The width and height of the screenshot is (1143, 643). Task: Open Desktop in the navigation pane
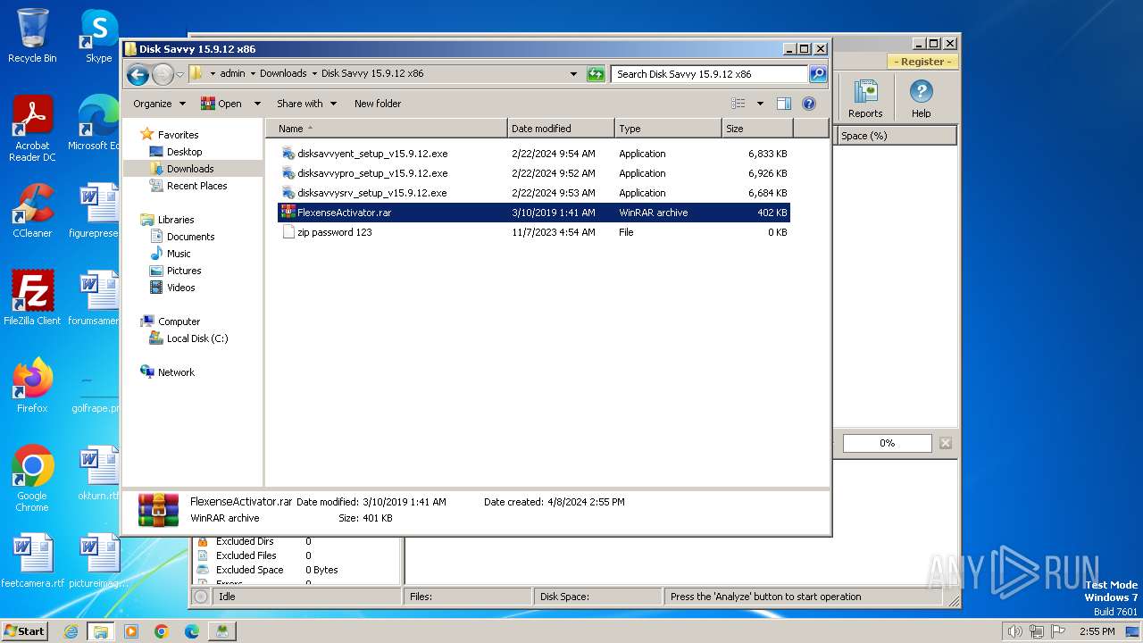tap(184, 152)
